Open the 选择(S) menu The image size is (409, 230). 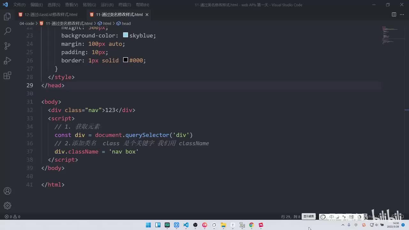click(x=54, y=5)
